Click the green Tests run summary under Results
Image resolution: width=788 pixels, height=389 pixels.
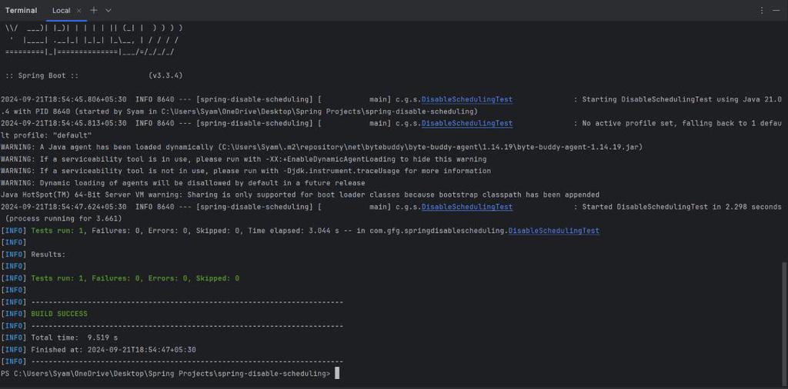click(x=135, y=278)
